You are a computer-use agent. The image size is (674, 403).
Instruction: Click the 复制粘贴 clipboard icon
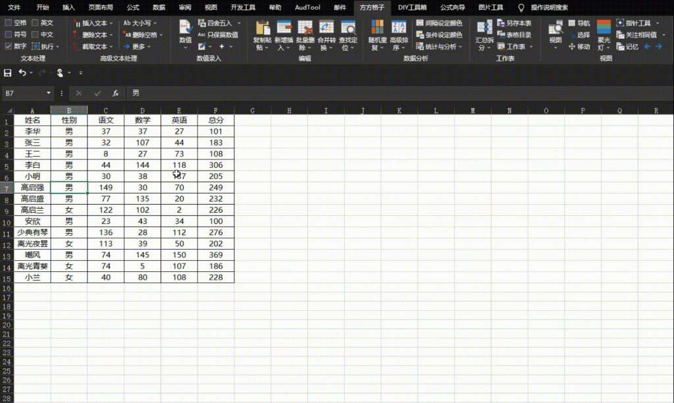[x=263, y=28]
